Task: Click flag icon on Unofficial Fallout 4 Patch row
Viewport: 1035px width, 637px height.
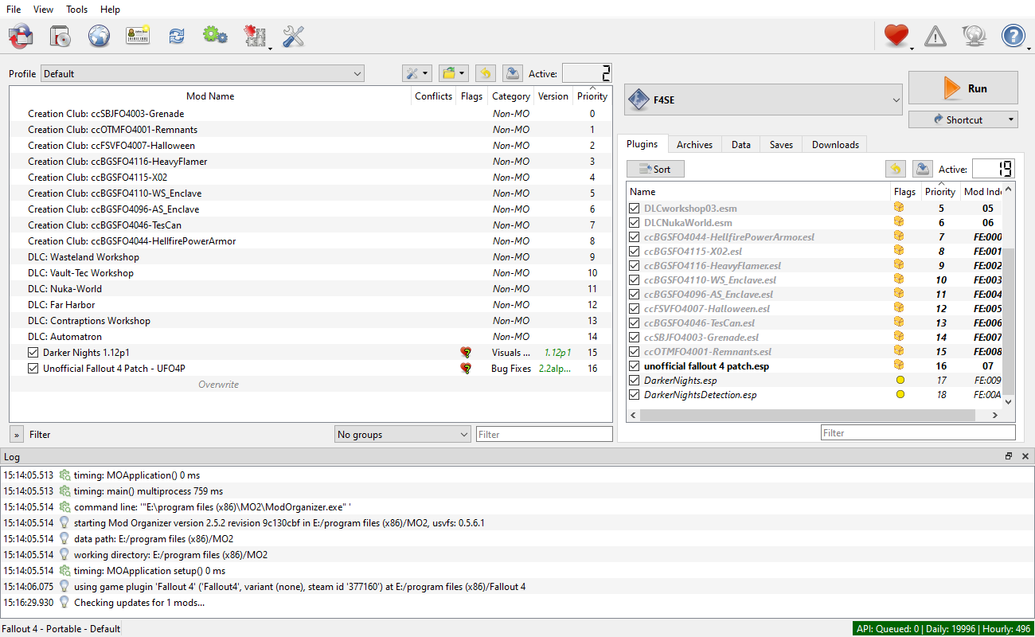Action: (467, 369)
